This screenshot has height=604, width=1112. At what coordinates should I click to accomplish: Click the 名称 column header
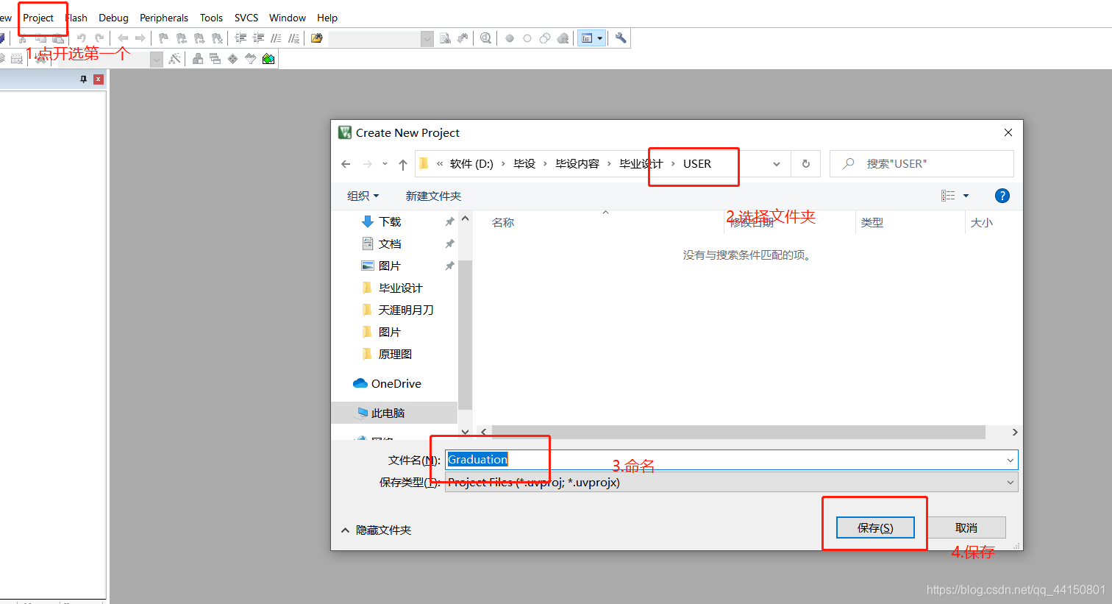tap(503, 222)
